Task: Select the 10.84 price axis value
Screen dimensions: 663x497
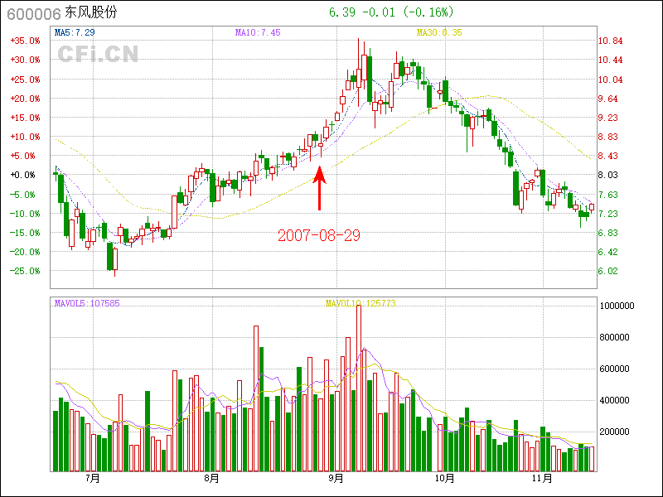Action: [610, 41]
